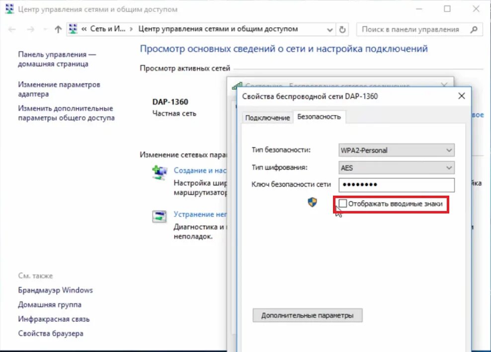The height and width of the screenshot is (352, 491).
Task: Click the 'Просмотр активных сетей' heading
Action: click(x=185, y=68)
